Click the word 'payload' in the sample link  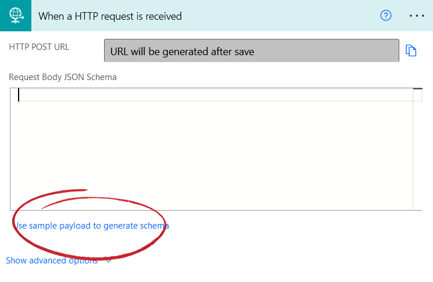point(75,226)
